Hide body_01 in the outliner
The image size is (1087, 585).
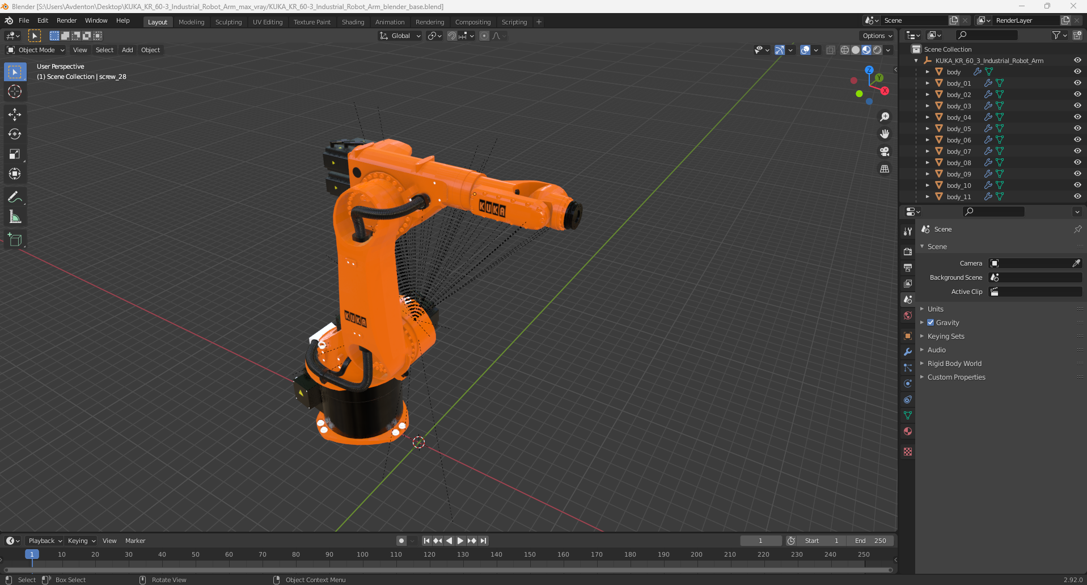point(1077,83)
